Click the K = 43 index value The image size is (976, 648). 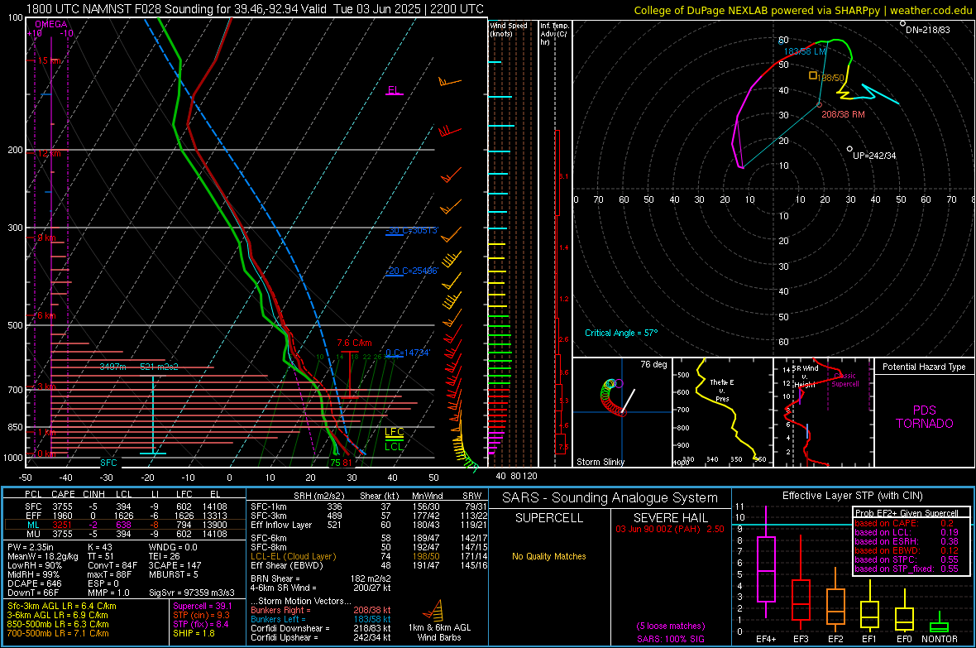(x=99, y=547)
